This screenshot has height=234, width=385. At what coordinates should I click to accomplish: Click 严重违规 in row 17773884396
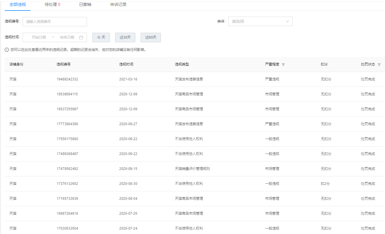pos(272,124)
